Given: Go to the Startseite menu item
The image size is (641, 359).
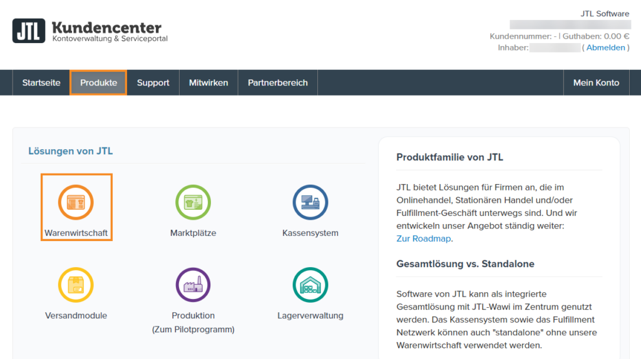Looking at the screenshot, I should pos(41,82).
